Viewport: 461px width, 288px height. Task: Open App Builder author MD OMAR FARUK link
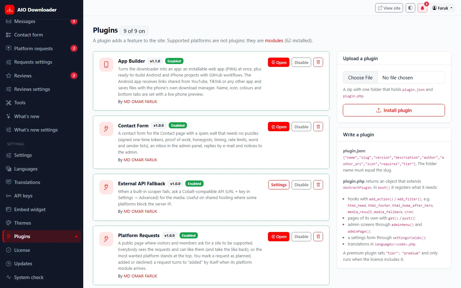click(x=140, y=101)
